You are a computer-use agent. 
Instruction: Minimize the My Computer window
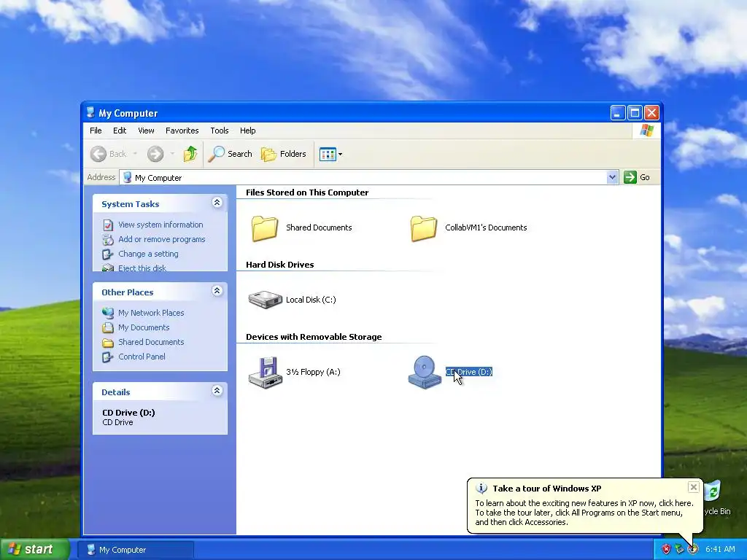point(617,113)
